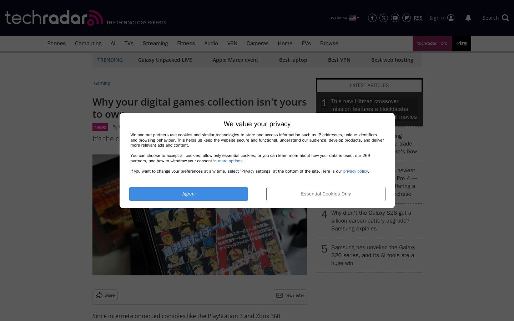Image resolution: width=514 pixels, height=321 pixels.
Task: Open TechRadar's Flipboard icon
Action: pyautogui.click(x=407, y=18)
